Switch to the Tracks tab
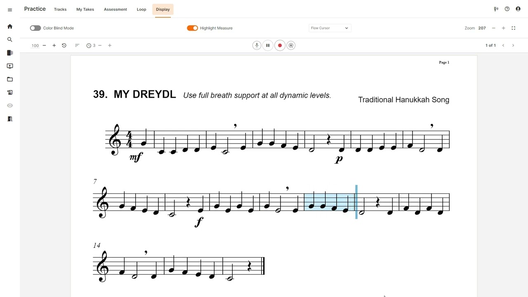Image resolution: width=528 pixels, height=297 pixels. tap(60, 9)
